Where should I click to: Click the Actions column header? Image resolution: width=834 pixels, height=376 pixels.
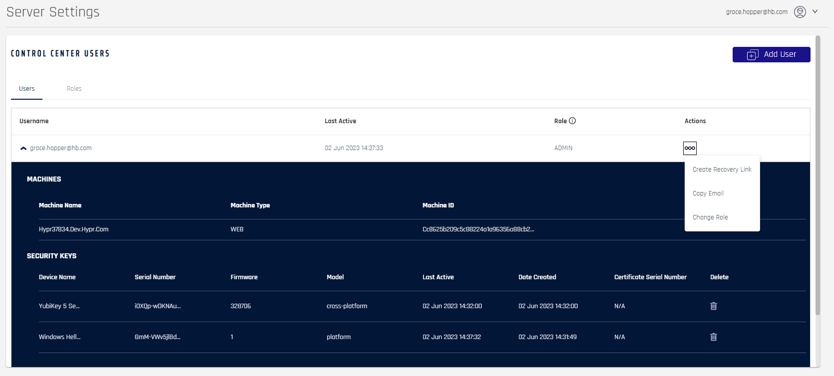tap(695, 121)
